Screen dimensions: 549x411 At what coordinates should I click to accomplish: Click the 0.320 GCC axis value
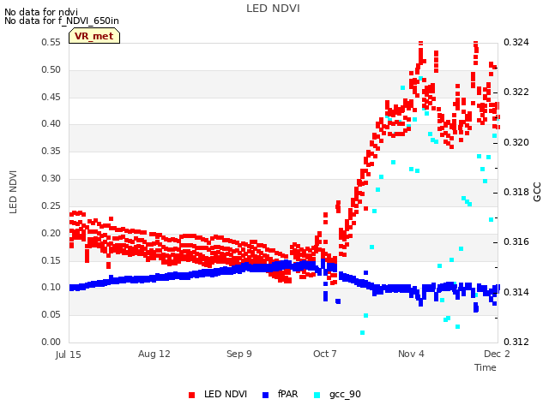coord(516,143)
